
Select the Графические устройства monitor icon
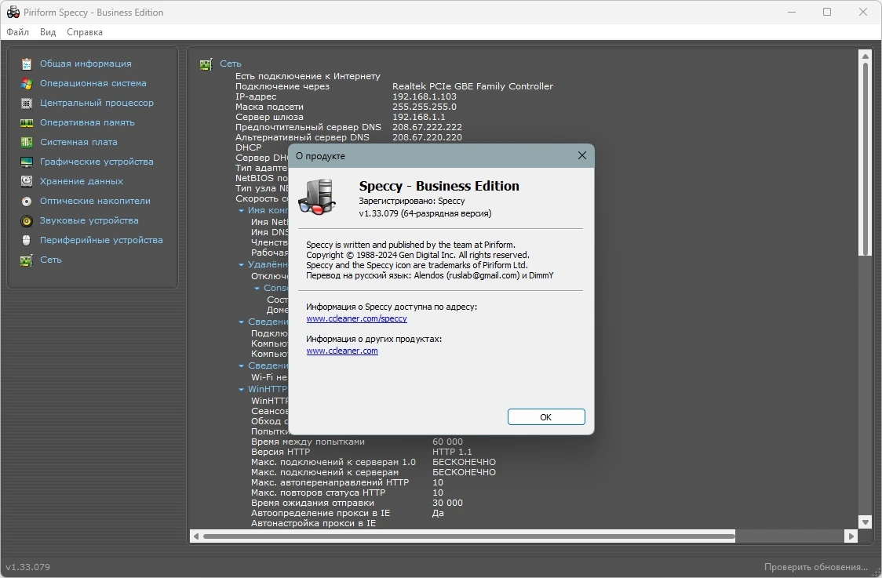[27, 162]
